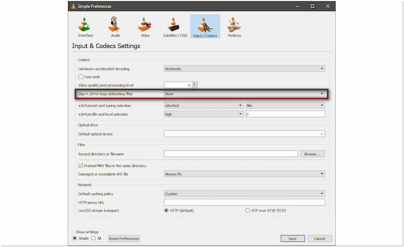Open Hardware-accelerated decoding dropdown
Screen dimensions: 404x247
pos(244,69)
